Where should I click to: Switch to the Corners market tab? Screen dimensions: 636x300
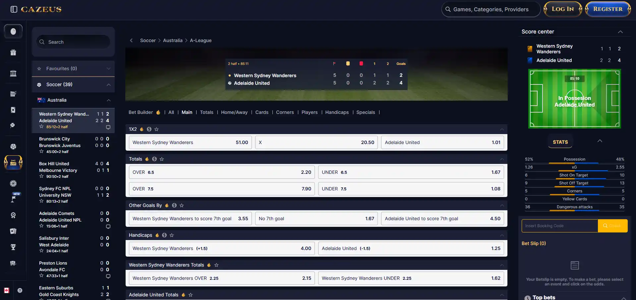pos(285,112)
